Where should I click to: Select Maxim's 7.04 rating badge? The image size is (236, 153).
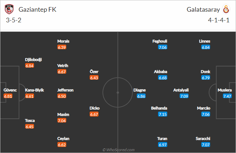(62, 120)
